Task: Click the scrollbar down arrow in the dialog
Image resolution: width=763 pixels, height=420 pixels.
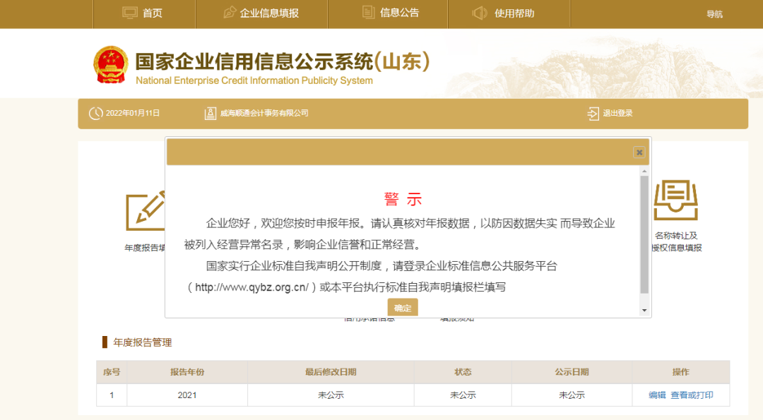Action: [644, 308]
